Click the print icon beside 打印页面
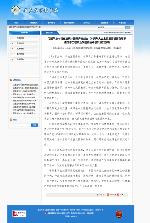The height and width of the screenshot is (223, 150). (108, 194)
